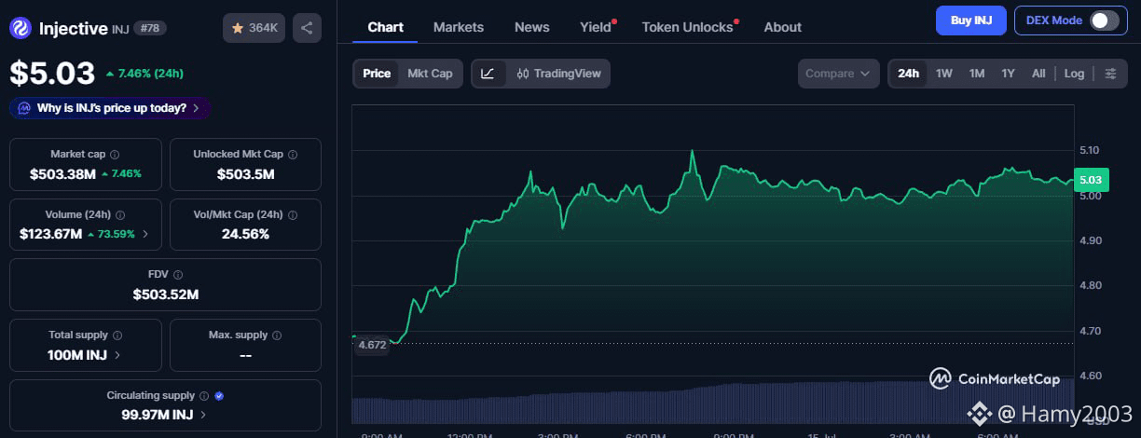Click the share icon next to watchlist
The width and height of the screenshot is (1141, 438).
(x=307, y=28)
